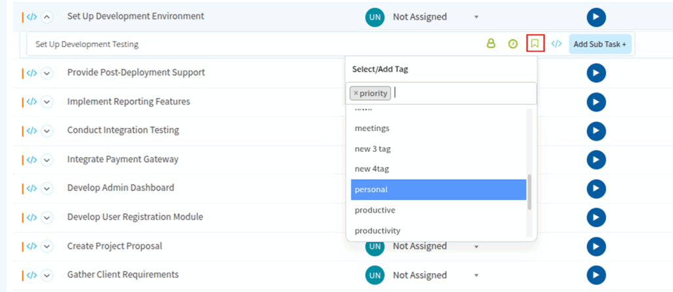
Task: Open the Develop Admin Dashboard task
Action: tap(120, 188)
